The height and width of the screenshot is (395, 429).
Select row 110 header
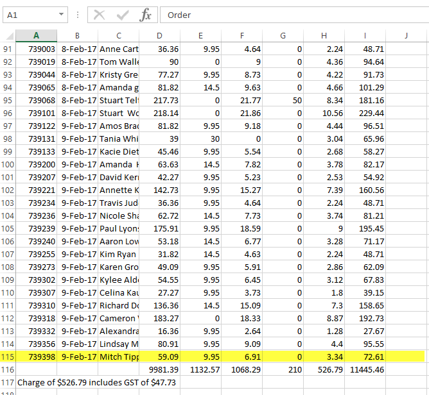[8, 293]
